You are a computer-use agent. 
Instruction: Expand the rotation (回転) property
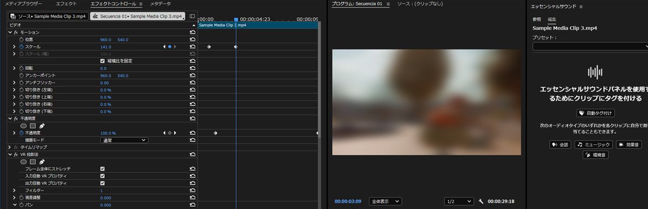pos(15,68)
